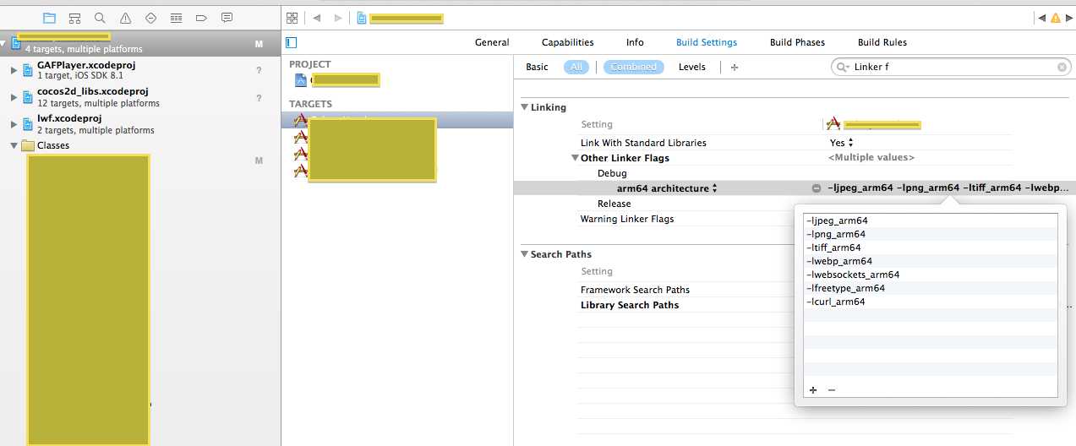
Task: Open the Issue navigator warning triangle
Action: click(125, 18)
